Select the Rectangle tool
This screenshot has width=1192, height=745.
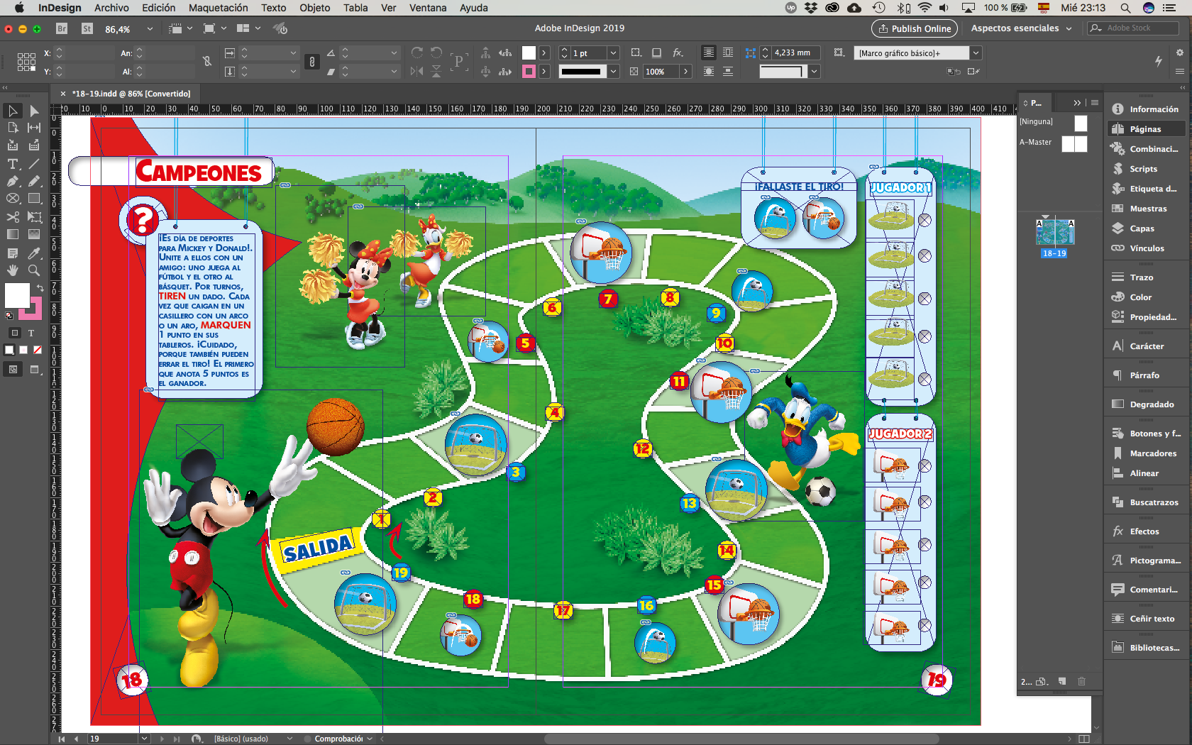tap(34, 199)
